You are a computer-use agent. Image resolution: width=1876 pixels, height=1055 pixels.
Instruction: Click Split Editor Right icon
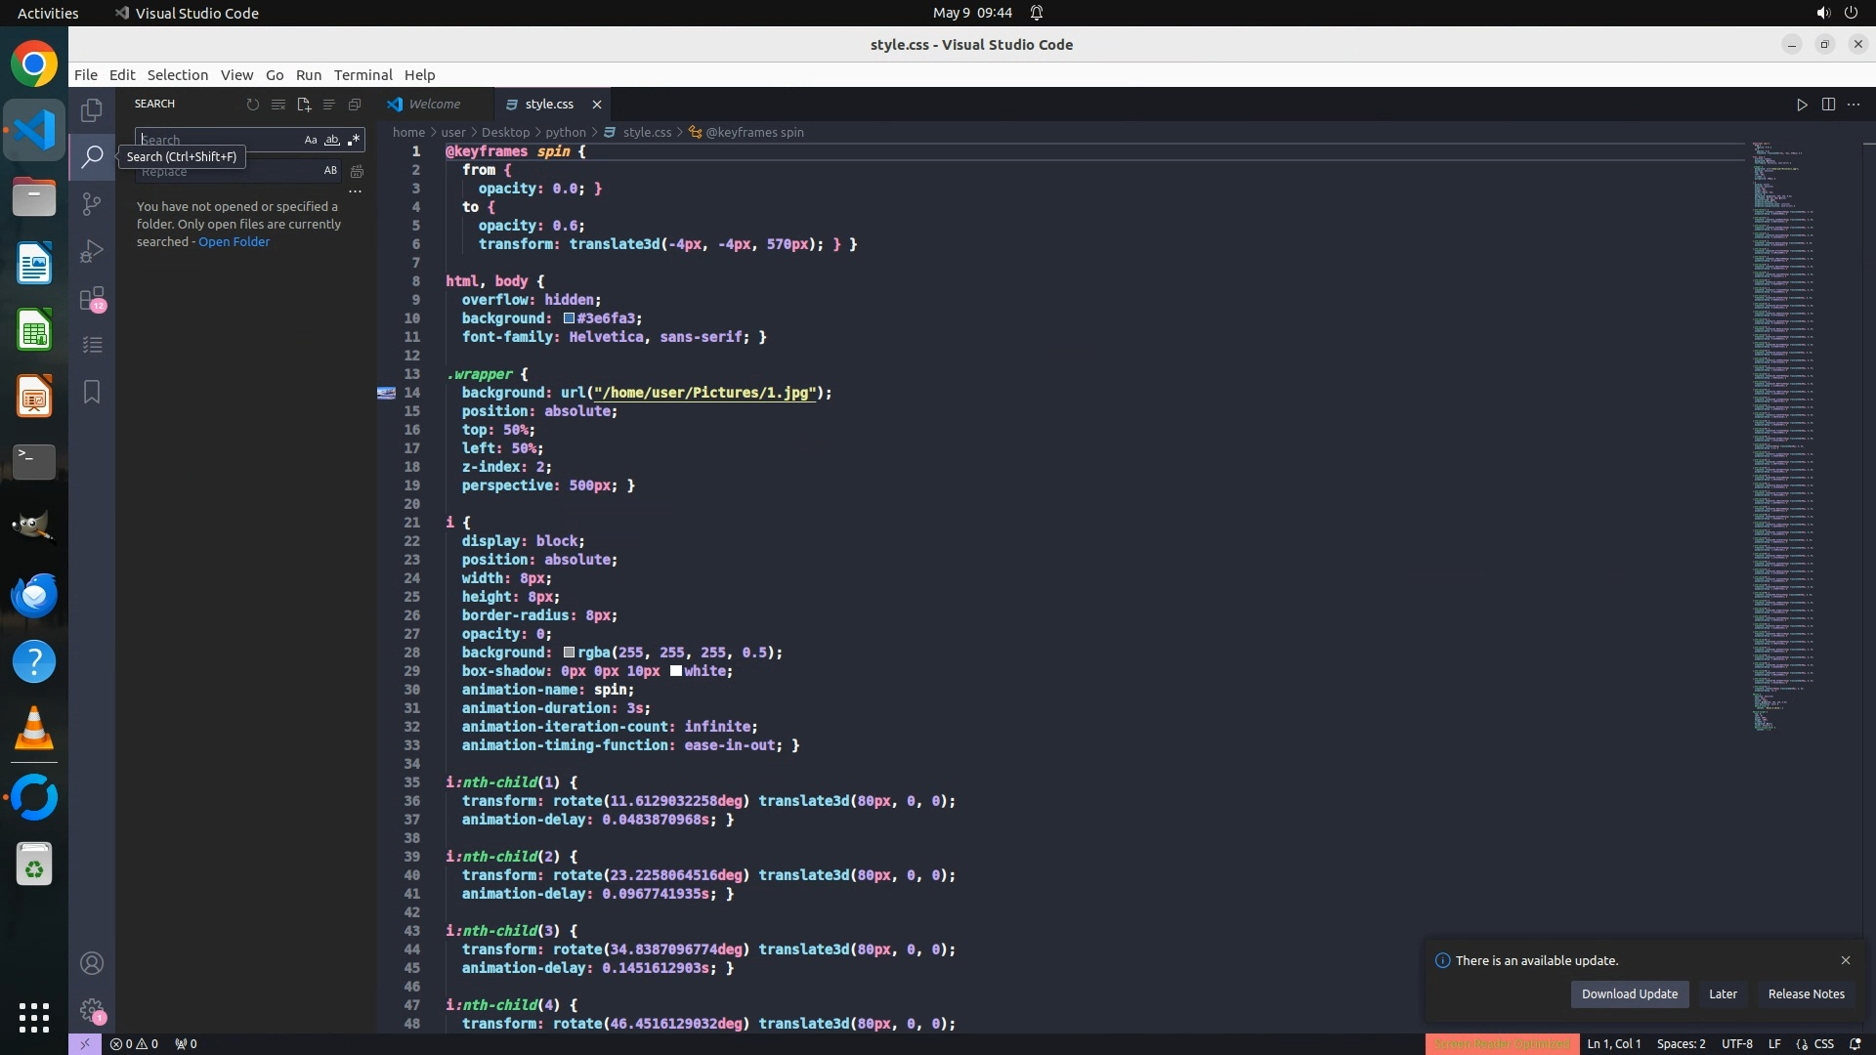pos(1828,105)
